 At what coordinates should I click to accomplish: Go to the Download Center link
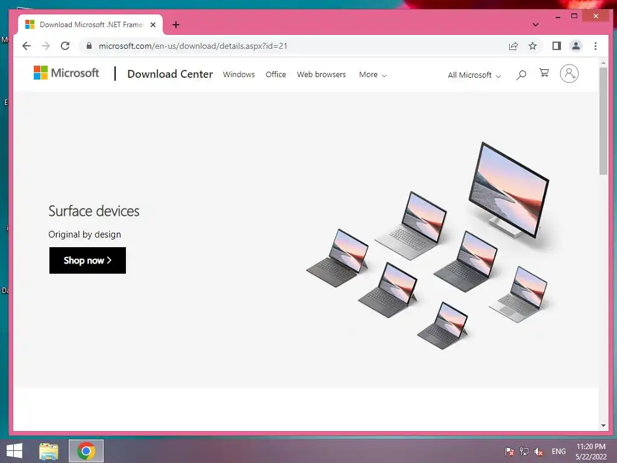tap(170, 74)
